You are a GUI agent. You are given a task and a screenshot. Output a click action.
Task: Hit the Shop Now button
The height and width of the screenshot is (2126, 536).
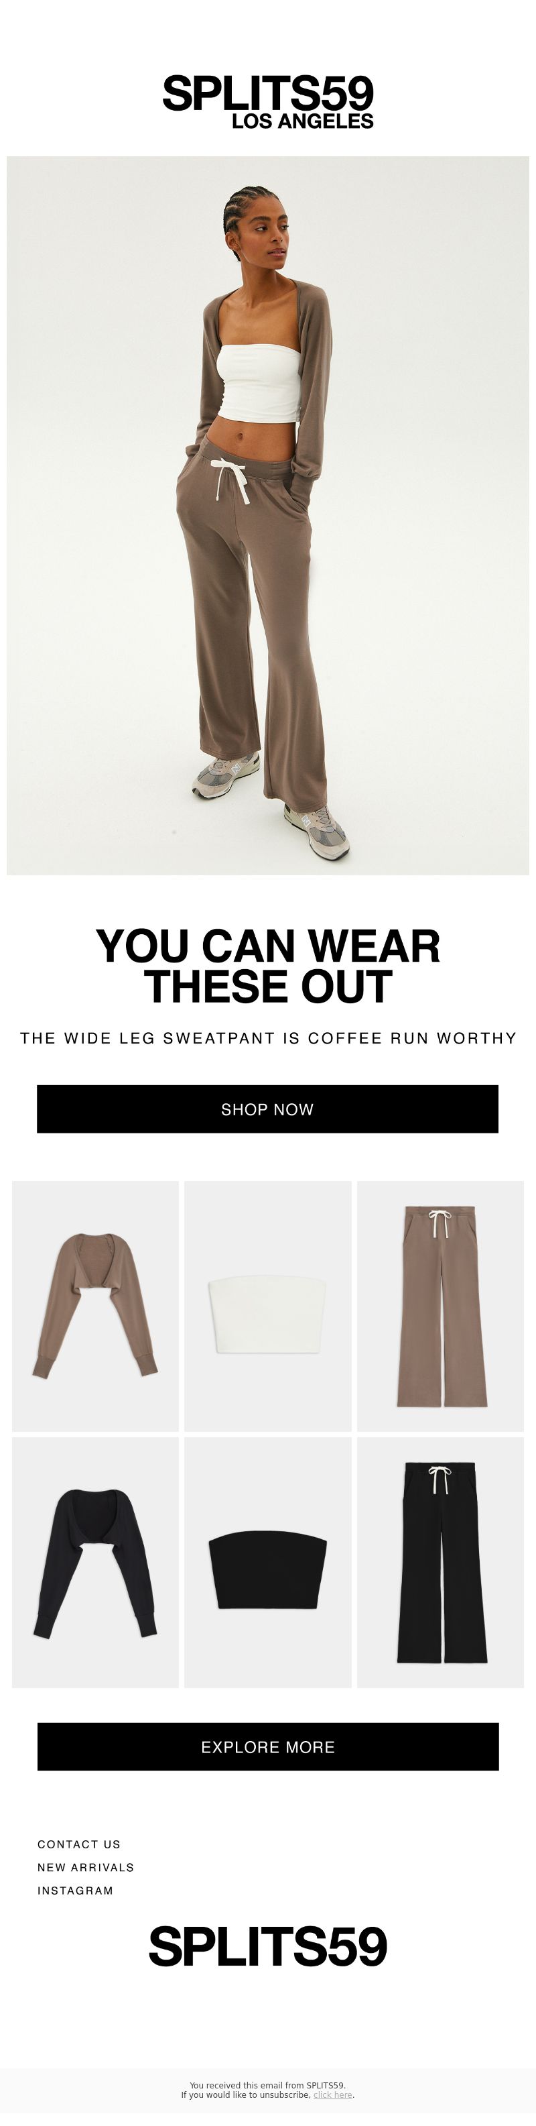tap(268, 1109)
